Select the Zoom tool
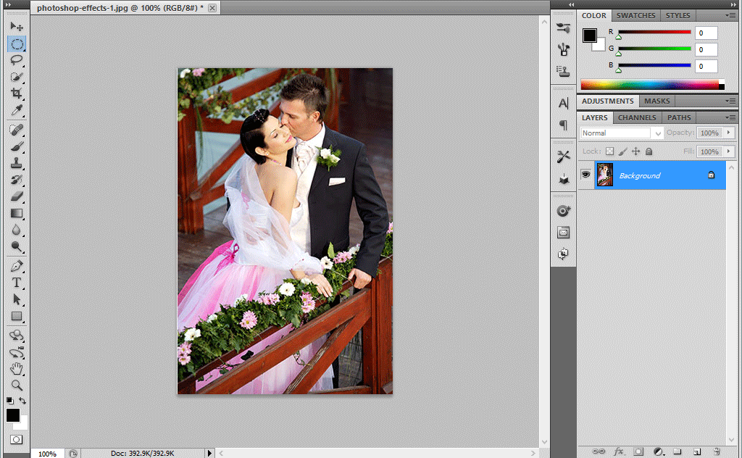 click(17, 385)
